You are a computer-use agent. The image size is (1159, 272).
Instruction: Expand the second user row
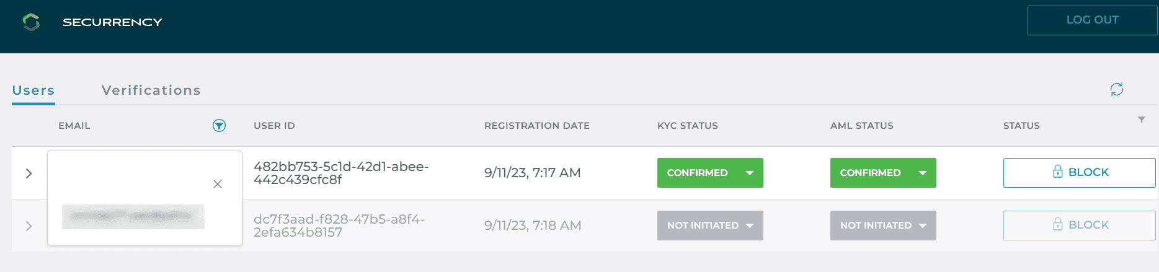29,226
